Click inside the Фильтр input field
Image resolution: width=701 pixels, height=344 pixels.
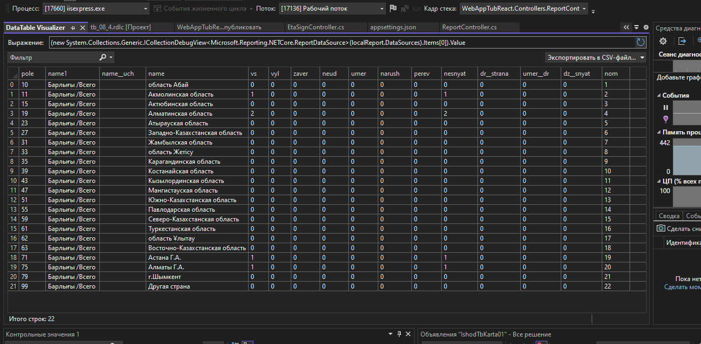pyautogui.click(x=53, y=57)
